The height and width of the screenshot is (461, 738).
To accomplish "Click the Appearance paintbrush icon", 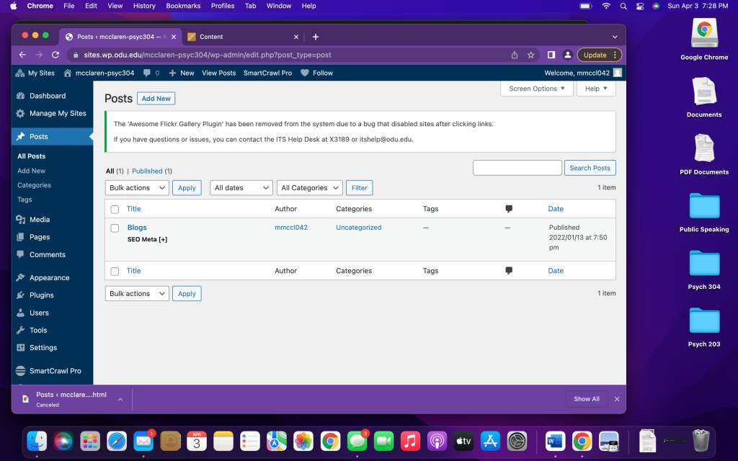I will pos(20,278).
